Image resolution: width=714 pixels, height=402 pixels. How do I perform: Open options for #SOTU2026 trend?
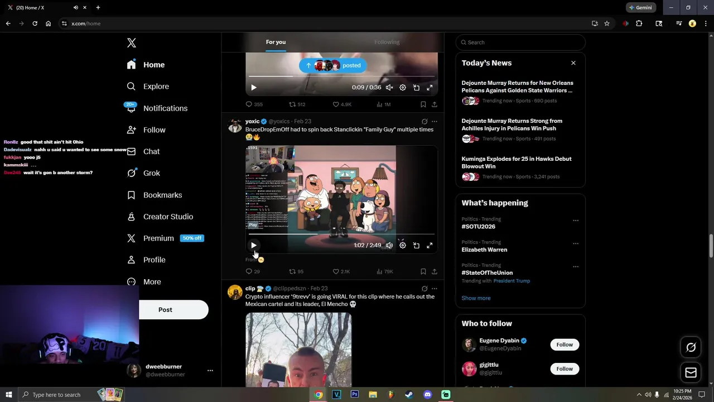[576, 221]
